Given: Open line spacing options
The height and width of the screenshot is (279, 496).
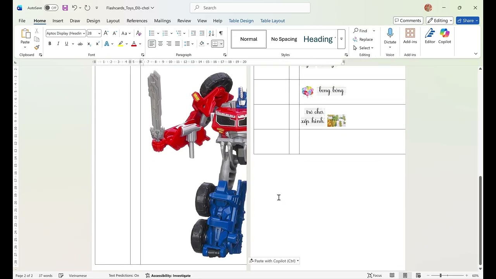Looking at the screenshot, I should pyautogui.click(x=189, y=44).
